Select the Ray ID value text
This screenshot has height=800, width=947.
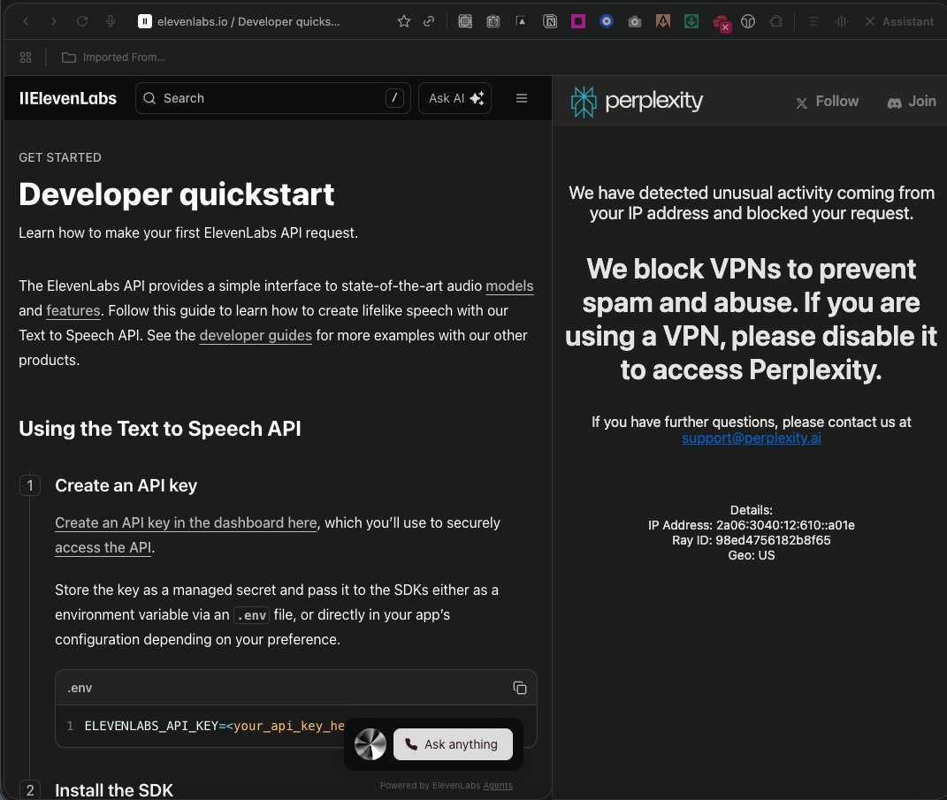point(773,540)
